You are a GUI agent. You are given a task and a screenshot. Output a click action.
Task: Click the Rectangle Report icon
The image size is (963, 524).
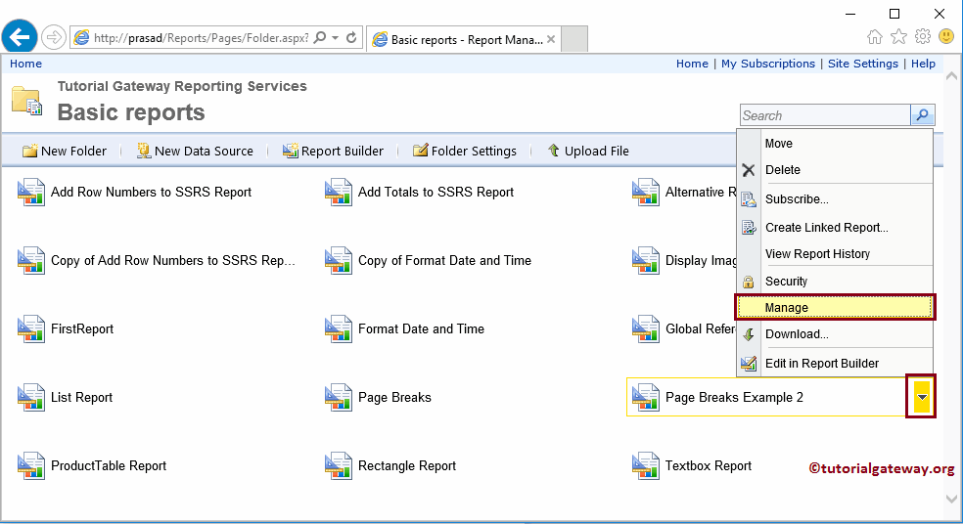click(339, 466)
